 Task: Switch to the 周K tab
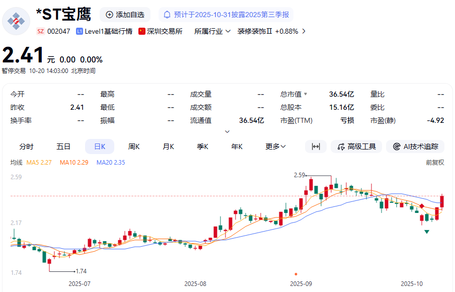click(x=134, y=146)
